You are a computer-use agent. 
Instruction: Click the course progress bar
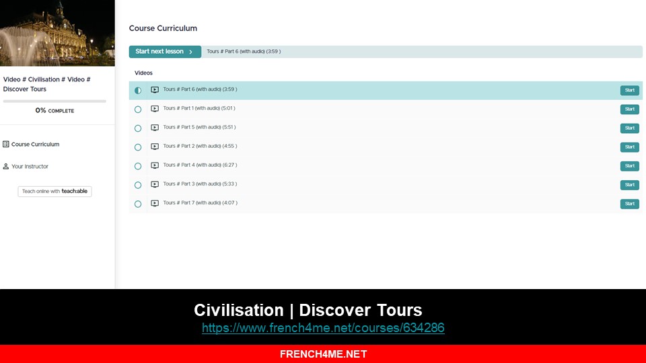(x=55, y=102)
